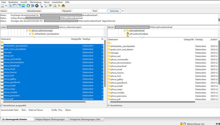Click the disconnect from server icon
220x125 pixels.
(42, 6)
